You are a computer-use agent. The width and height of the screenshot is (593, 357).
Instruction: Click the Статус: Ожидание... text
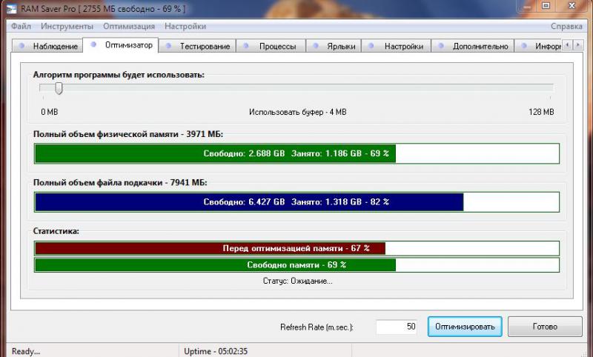[298, 281]
